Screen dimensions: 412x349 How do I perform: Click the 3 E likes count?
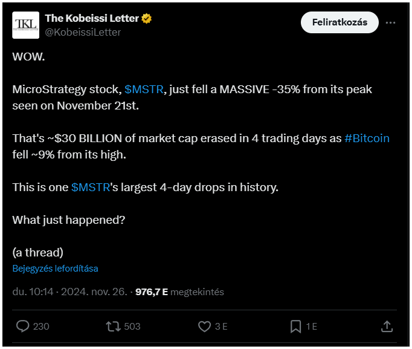pos(221,327)
